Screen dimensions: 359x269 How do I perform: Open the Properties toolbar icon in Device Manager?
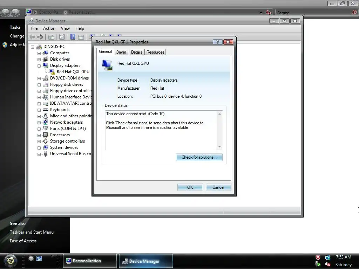pos(62,37)
